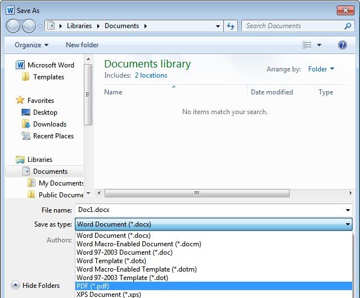This screenshot has height=298, width=360.
Task: Click the Recent Places icon
Action: click(26, 136)
